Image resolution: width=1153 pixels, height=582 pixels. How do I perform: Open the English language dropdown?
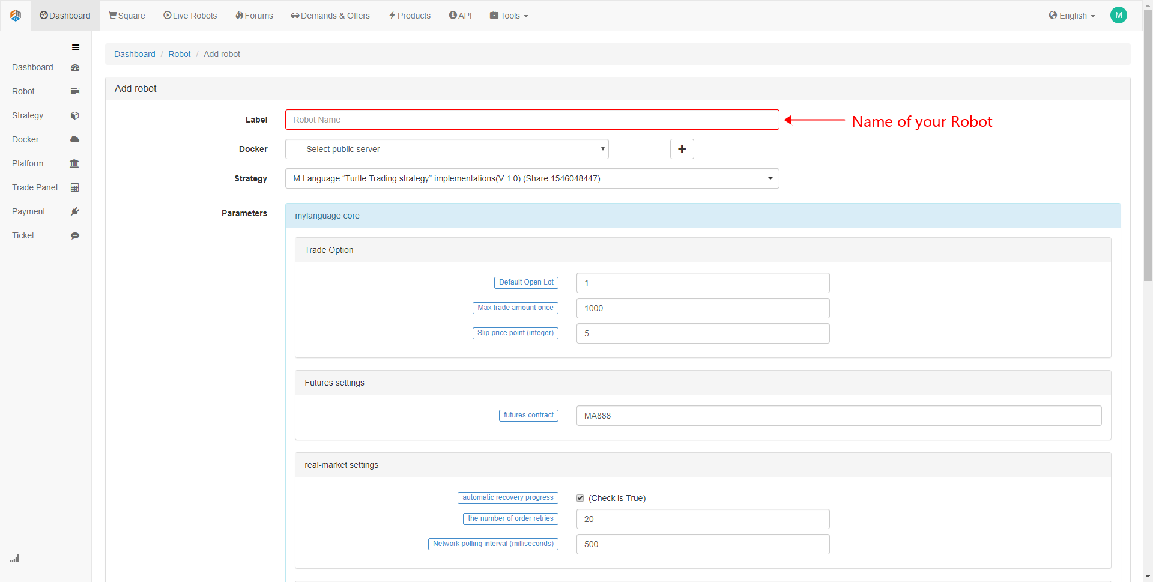pyautogui.click(x=1072, y=16)
